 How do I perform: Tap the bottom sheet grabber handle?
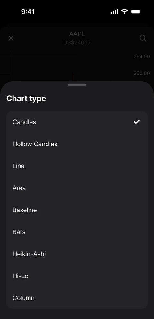[x=77, y=85]
